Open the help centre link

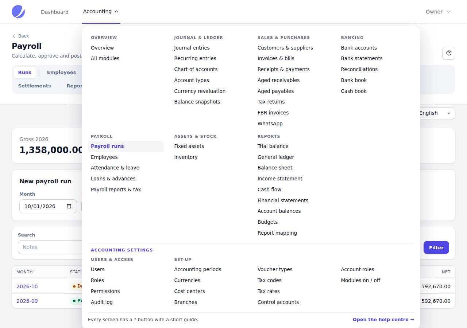(383, 320)
